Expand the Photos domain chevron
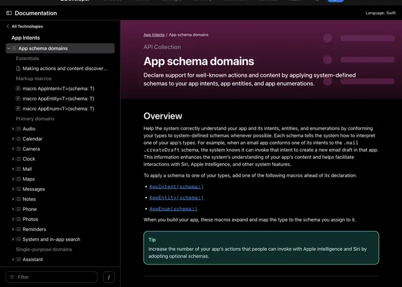 [13, 219]
